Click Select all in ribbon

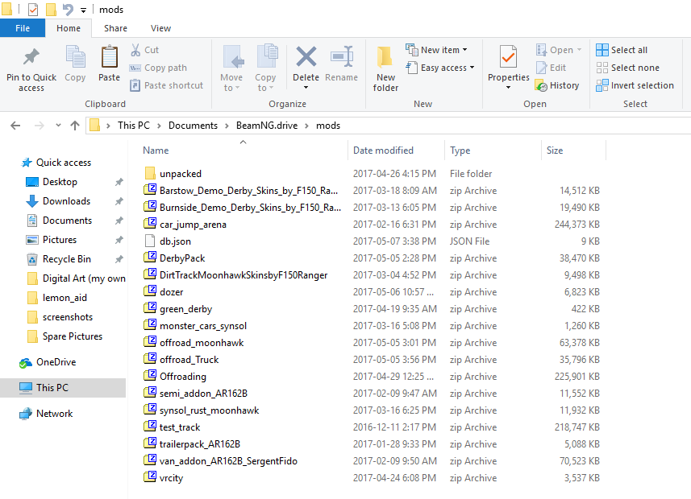[622, 50]
